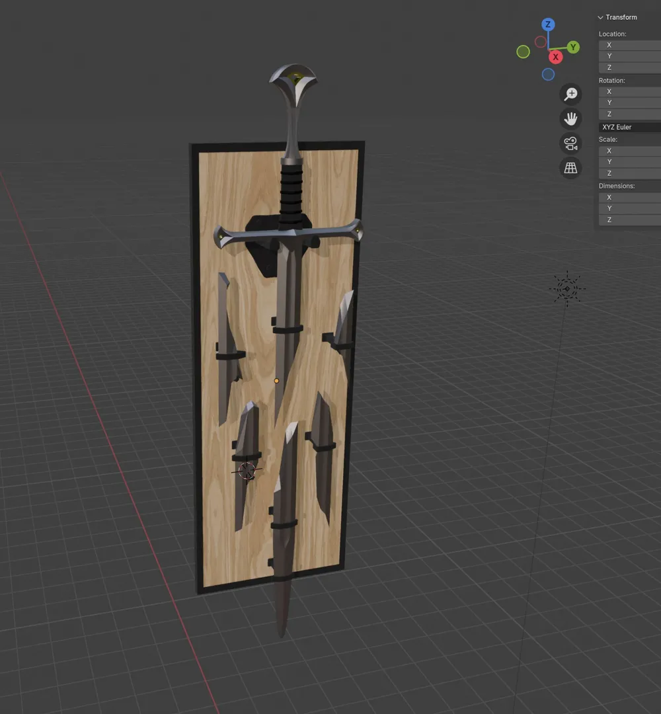Snap view to the blue Z axis

click(547, 25)
